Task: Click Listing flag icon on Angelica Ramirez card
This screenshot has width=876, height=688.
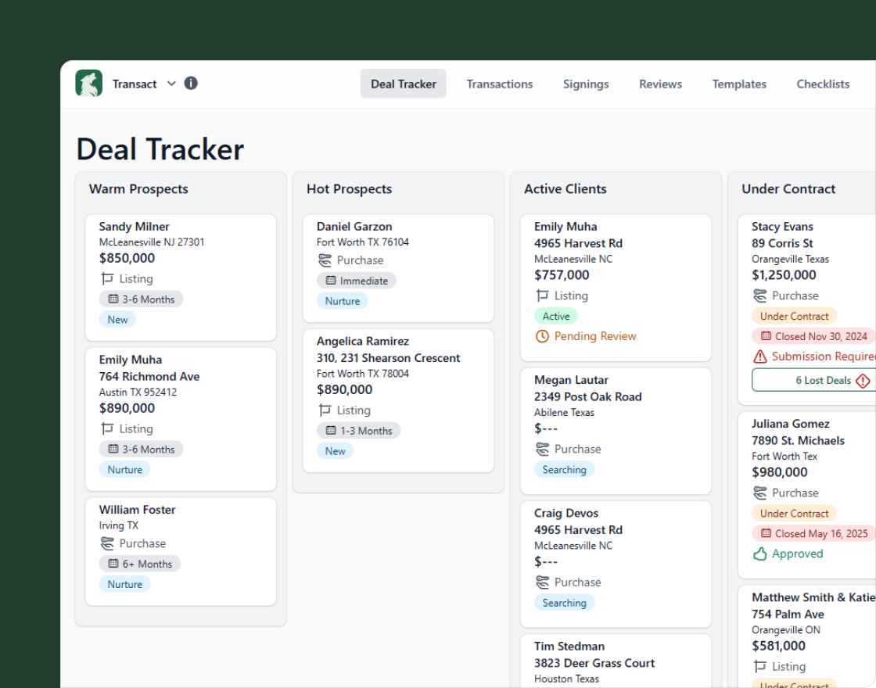Action: [325, 410]
